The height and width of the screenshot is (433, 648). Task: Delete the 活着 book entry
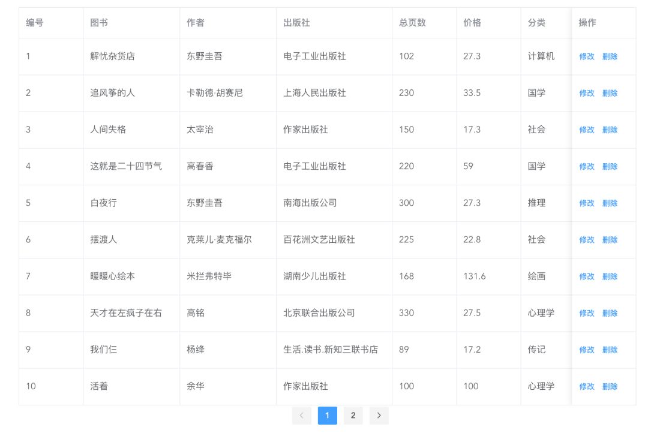click(x=610, y=387)
